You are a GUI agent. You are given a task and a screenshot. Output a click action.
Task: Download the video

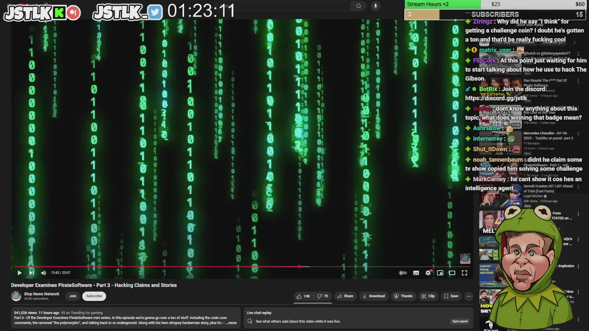click(374, 296)
